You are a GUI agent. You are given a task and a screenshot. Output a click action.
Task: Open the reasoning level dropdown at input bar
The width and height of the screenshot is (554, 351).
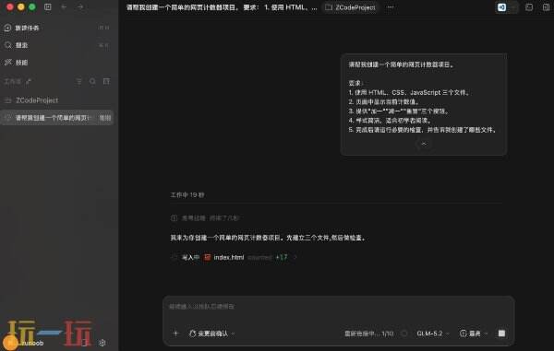pyautogui.click(x=474, y=333)
